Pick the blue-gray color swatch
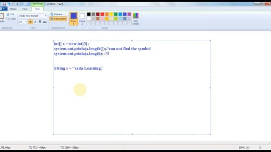The width and height of the screenshot is (271, 152). [125, 19]
